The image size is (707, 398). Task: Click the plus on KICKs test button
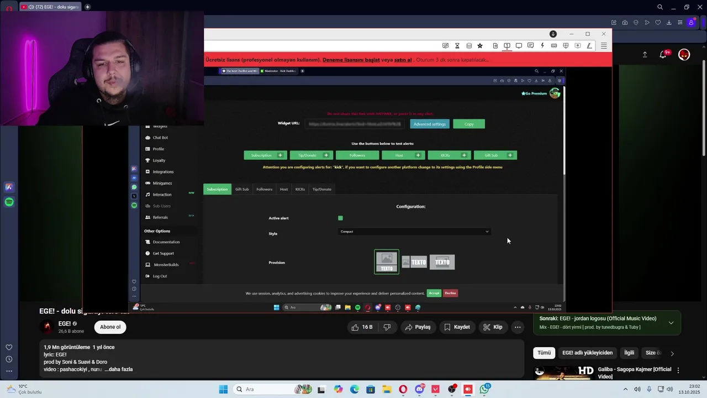464,155
